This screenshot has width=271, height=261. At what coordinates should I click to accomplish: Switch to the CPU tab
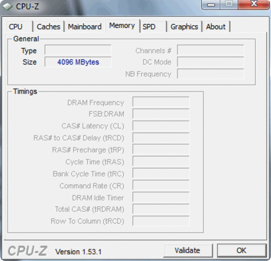coord(19,27)
